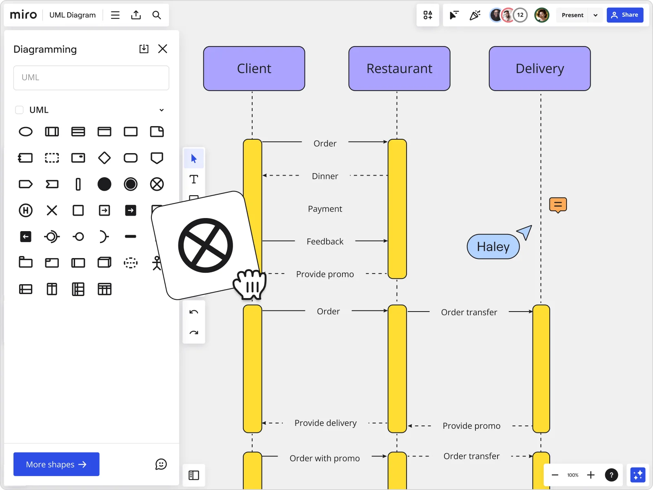
Task: Open the reactions confetti icon
Action: coord(475,15)
